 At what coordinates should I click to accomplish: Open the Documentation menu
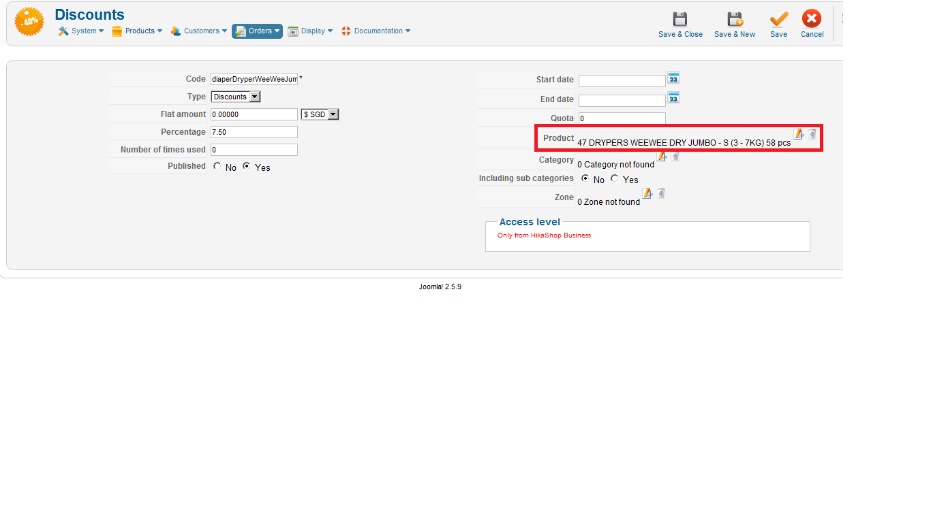[376, 31]
